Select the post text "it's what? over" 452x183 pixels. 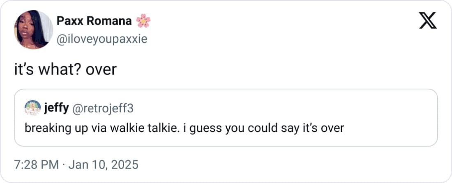[65, 69]
